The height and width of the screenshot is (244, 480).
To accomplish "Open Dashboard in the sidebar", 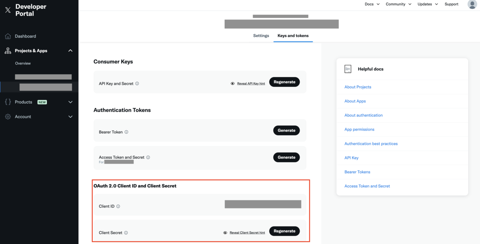I will pos(26,36).
